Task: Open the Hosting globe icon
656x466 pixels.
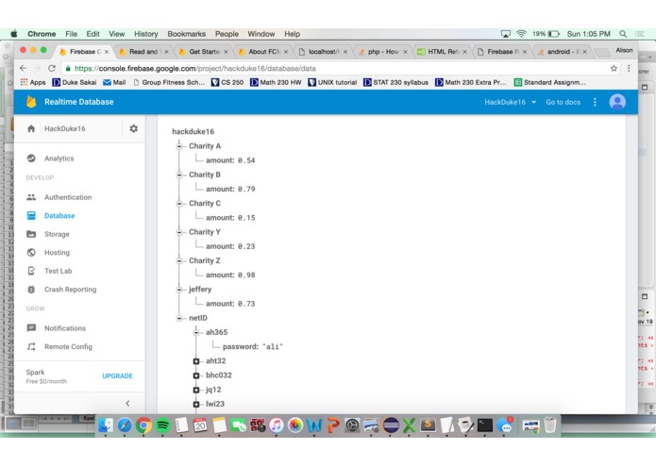Action: (31, 253)
